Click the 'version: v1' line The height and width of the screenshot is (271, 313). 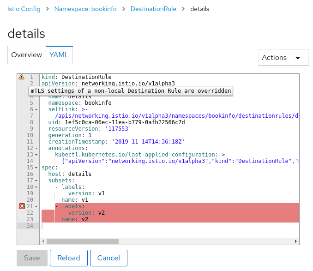pos(86,193)
